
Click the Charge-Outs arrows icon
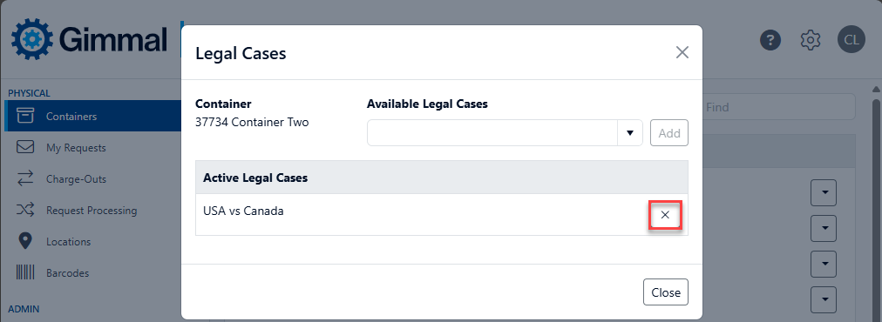tap(25, 178)
